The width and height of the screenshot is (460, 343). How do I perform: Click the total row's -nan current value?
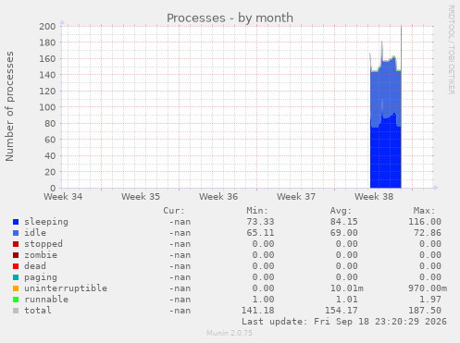(x=180, y=311)
